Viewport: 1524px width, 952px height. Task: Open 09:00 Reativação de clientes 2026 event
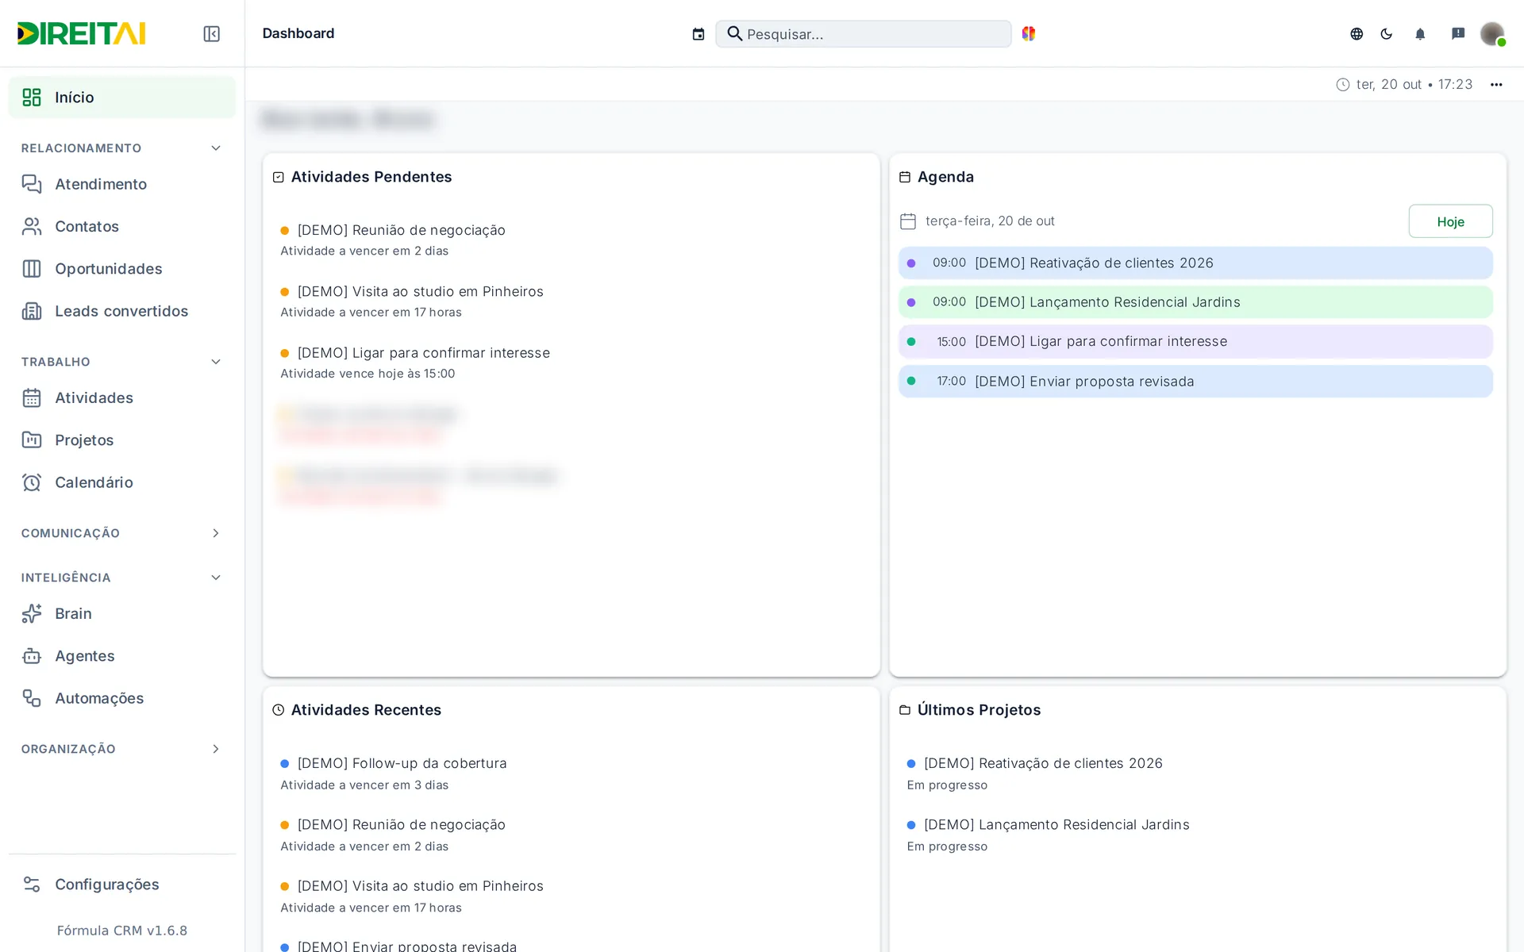1195,263
